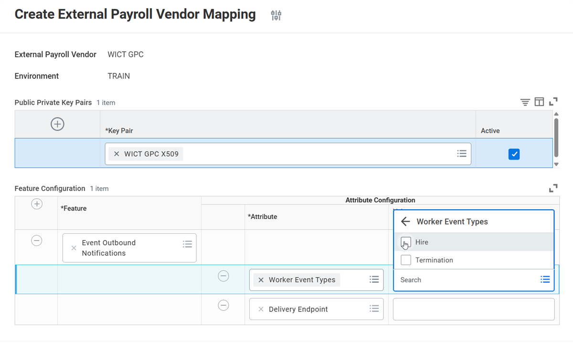Click the WICT GPC vendor value
This screenshot has height=343, width=573.
pos(126,54)
